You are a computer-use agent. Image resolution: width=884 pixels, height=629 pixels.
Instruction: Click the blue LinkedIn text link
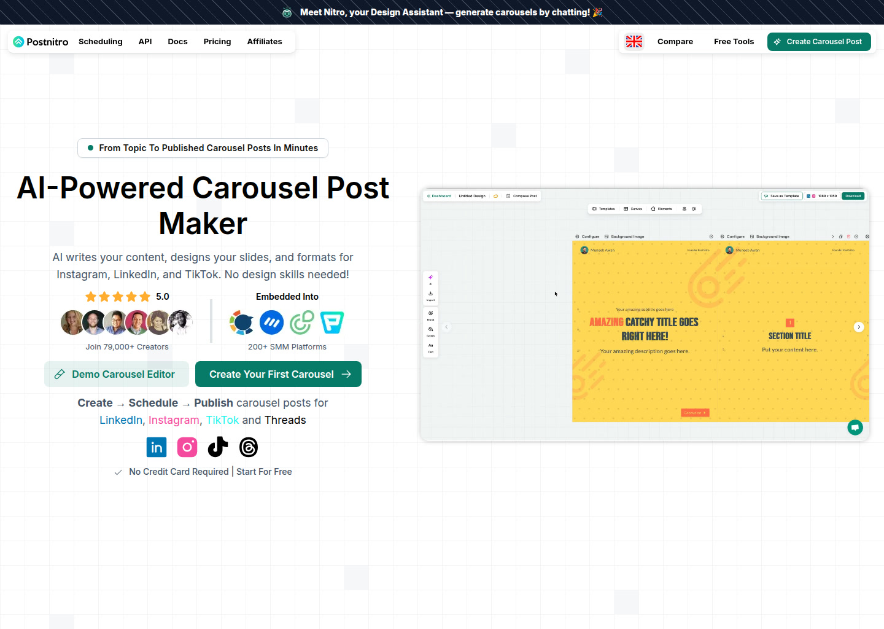pos(121,420)
